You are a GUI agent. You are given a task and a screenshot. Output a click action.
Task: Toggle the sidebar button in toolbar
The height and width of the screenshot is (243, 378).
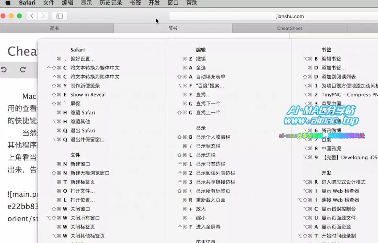pyautogui.click(x=59, y=16)
